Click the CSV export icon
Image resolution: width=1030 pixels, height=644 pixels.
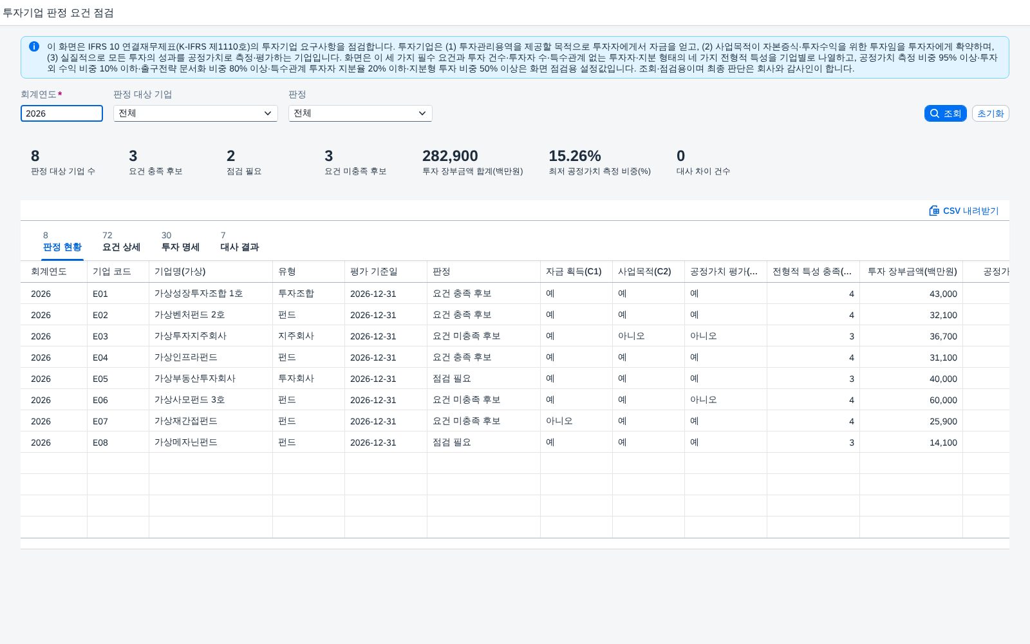click(x=934, y=211)
